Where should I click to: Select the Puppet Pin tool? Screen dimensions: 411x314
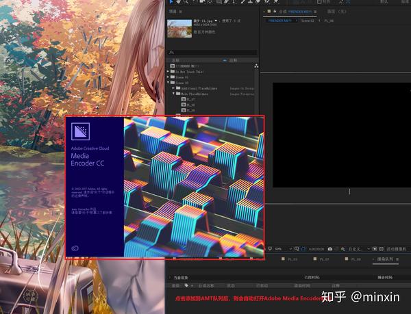coord(276,1)
